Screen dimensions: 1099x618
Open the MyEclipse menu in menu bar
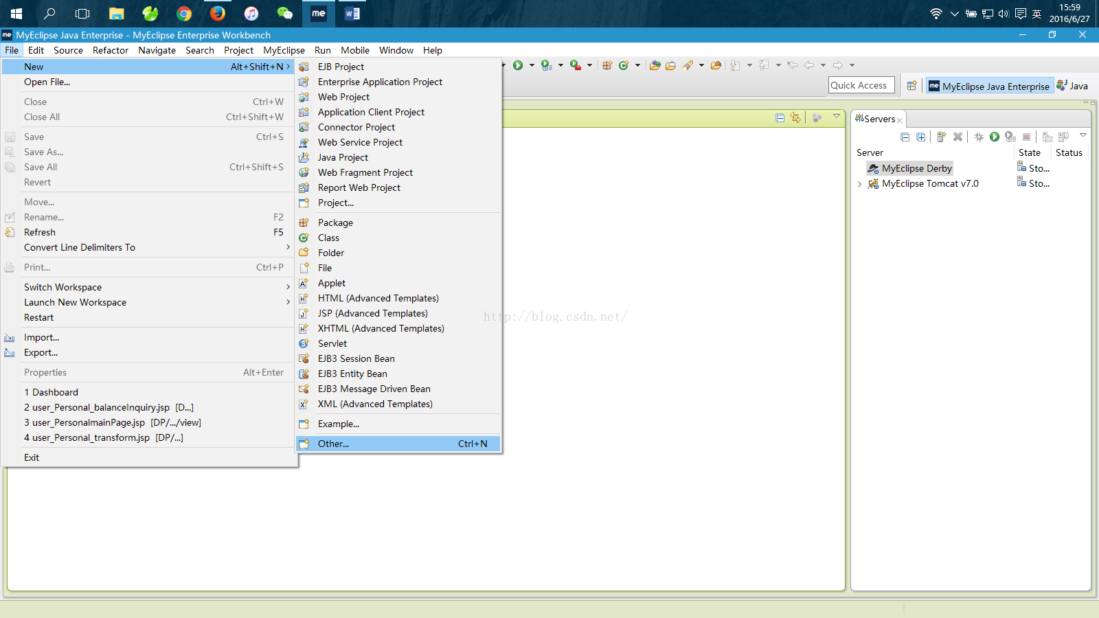click(x=284, y=50)
